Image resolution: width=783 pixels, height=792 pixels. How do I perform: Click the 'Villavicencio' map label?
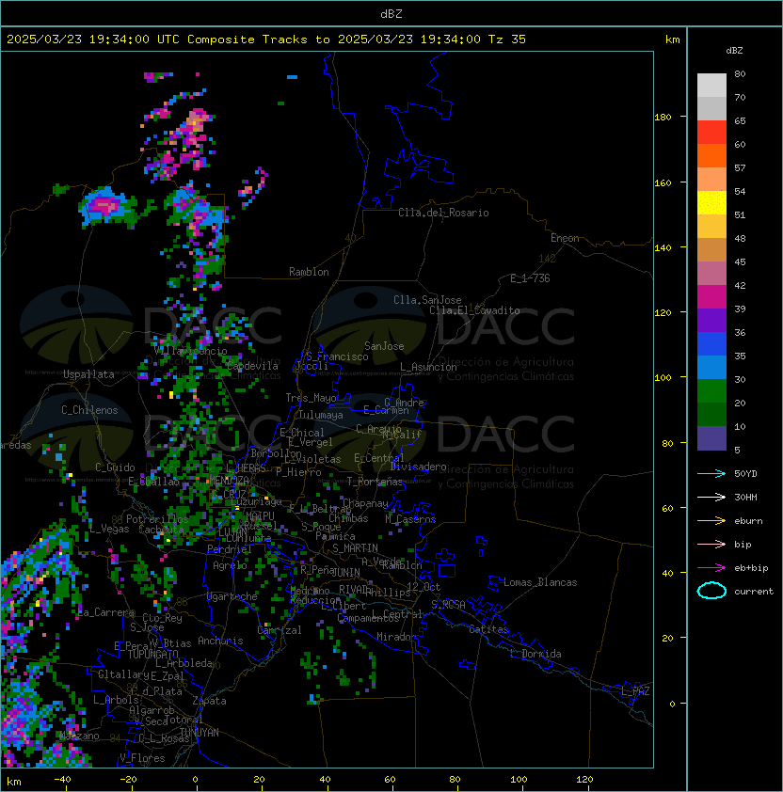tap(190, 351)
